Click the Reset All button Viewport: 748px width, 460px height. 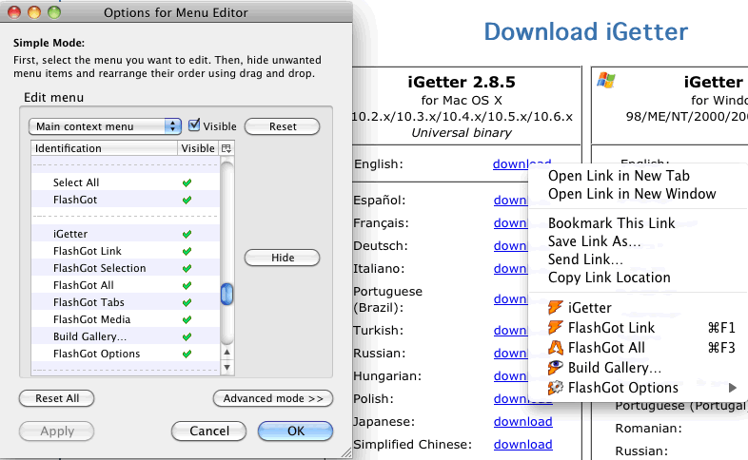tap(57, 398)
